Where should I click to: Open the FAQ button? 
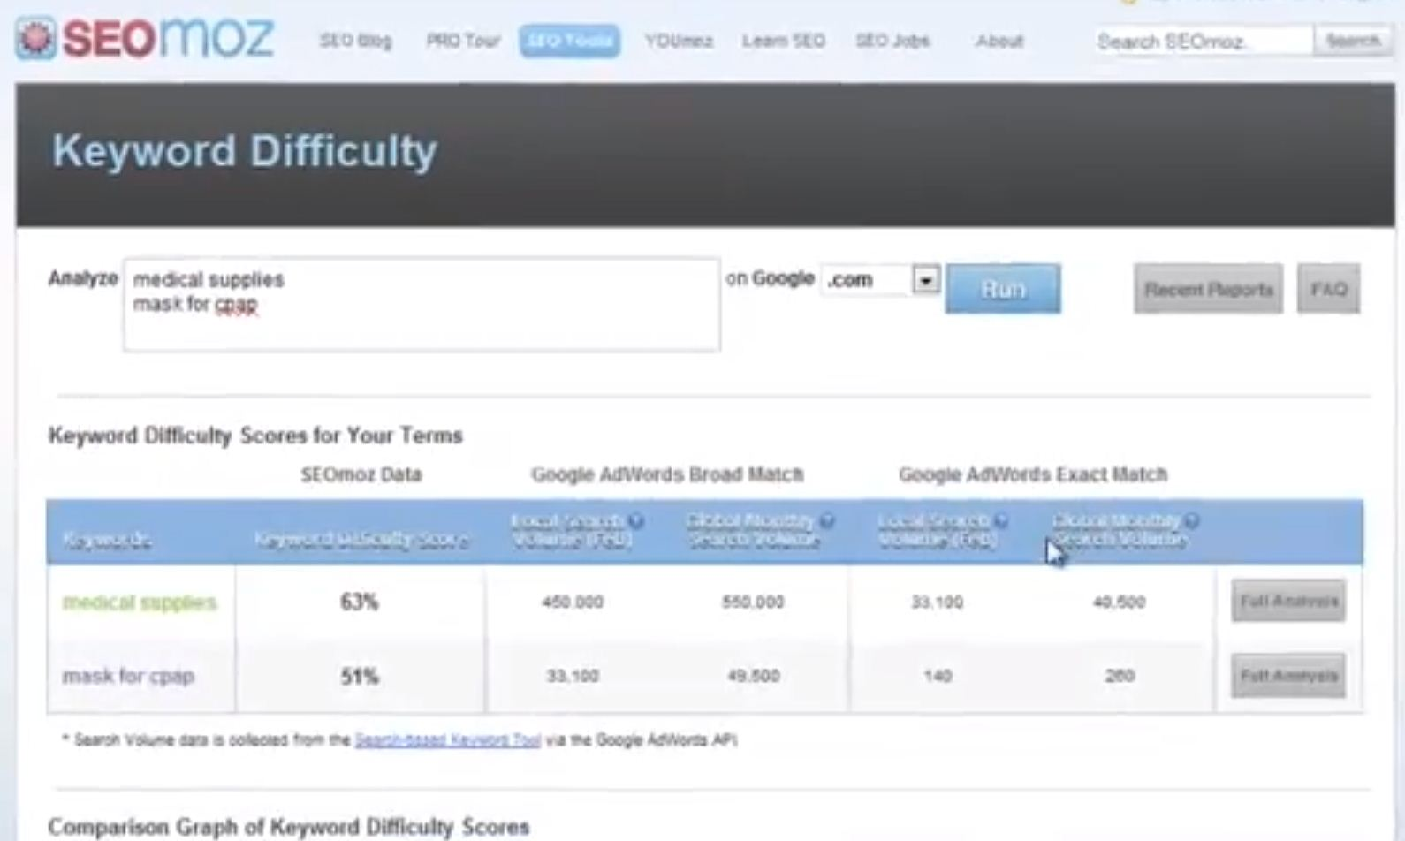(1328, 289)
